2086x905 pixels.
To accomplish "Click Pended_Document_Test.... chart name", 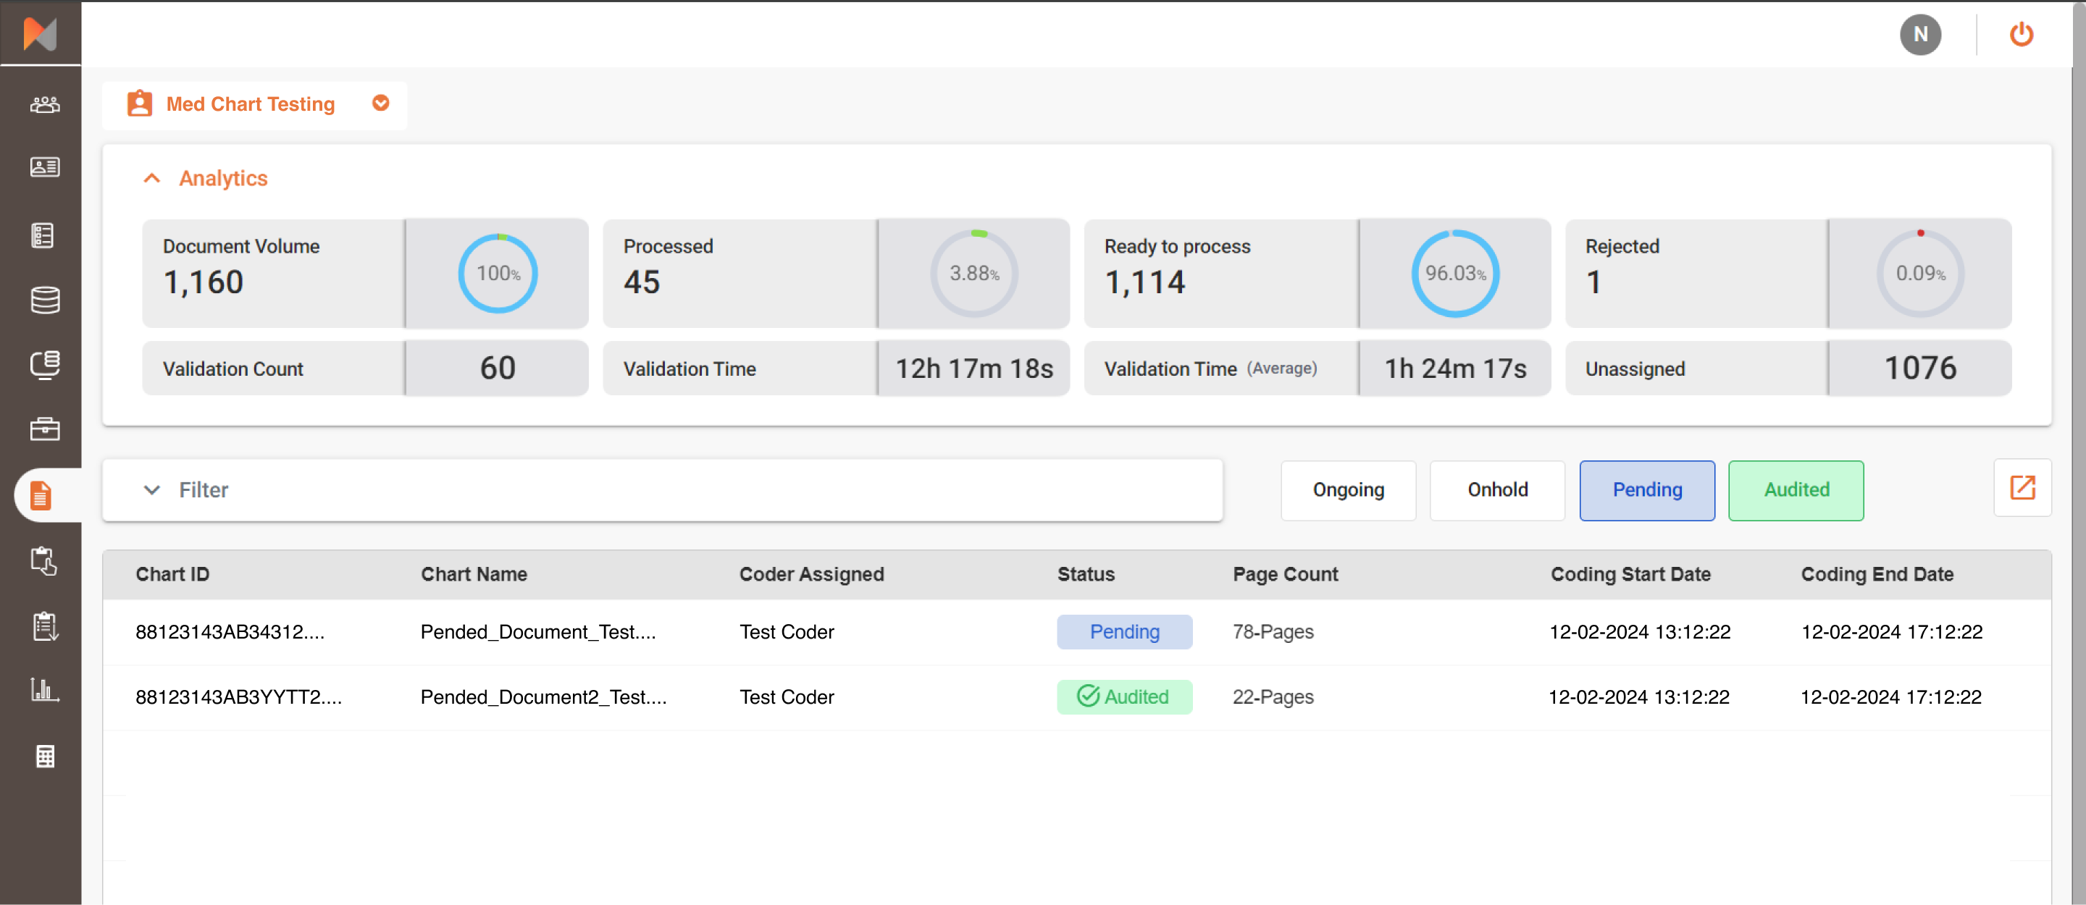I will [538, 631].
